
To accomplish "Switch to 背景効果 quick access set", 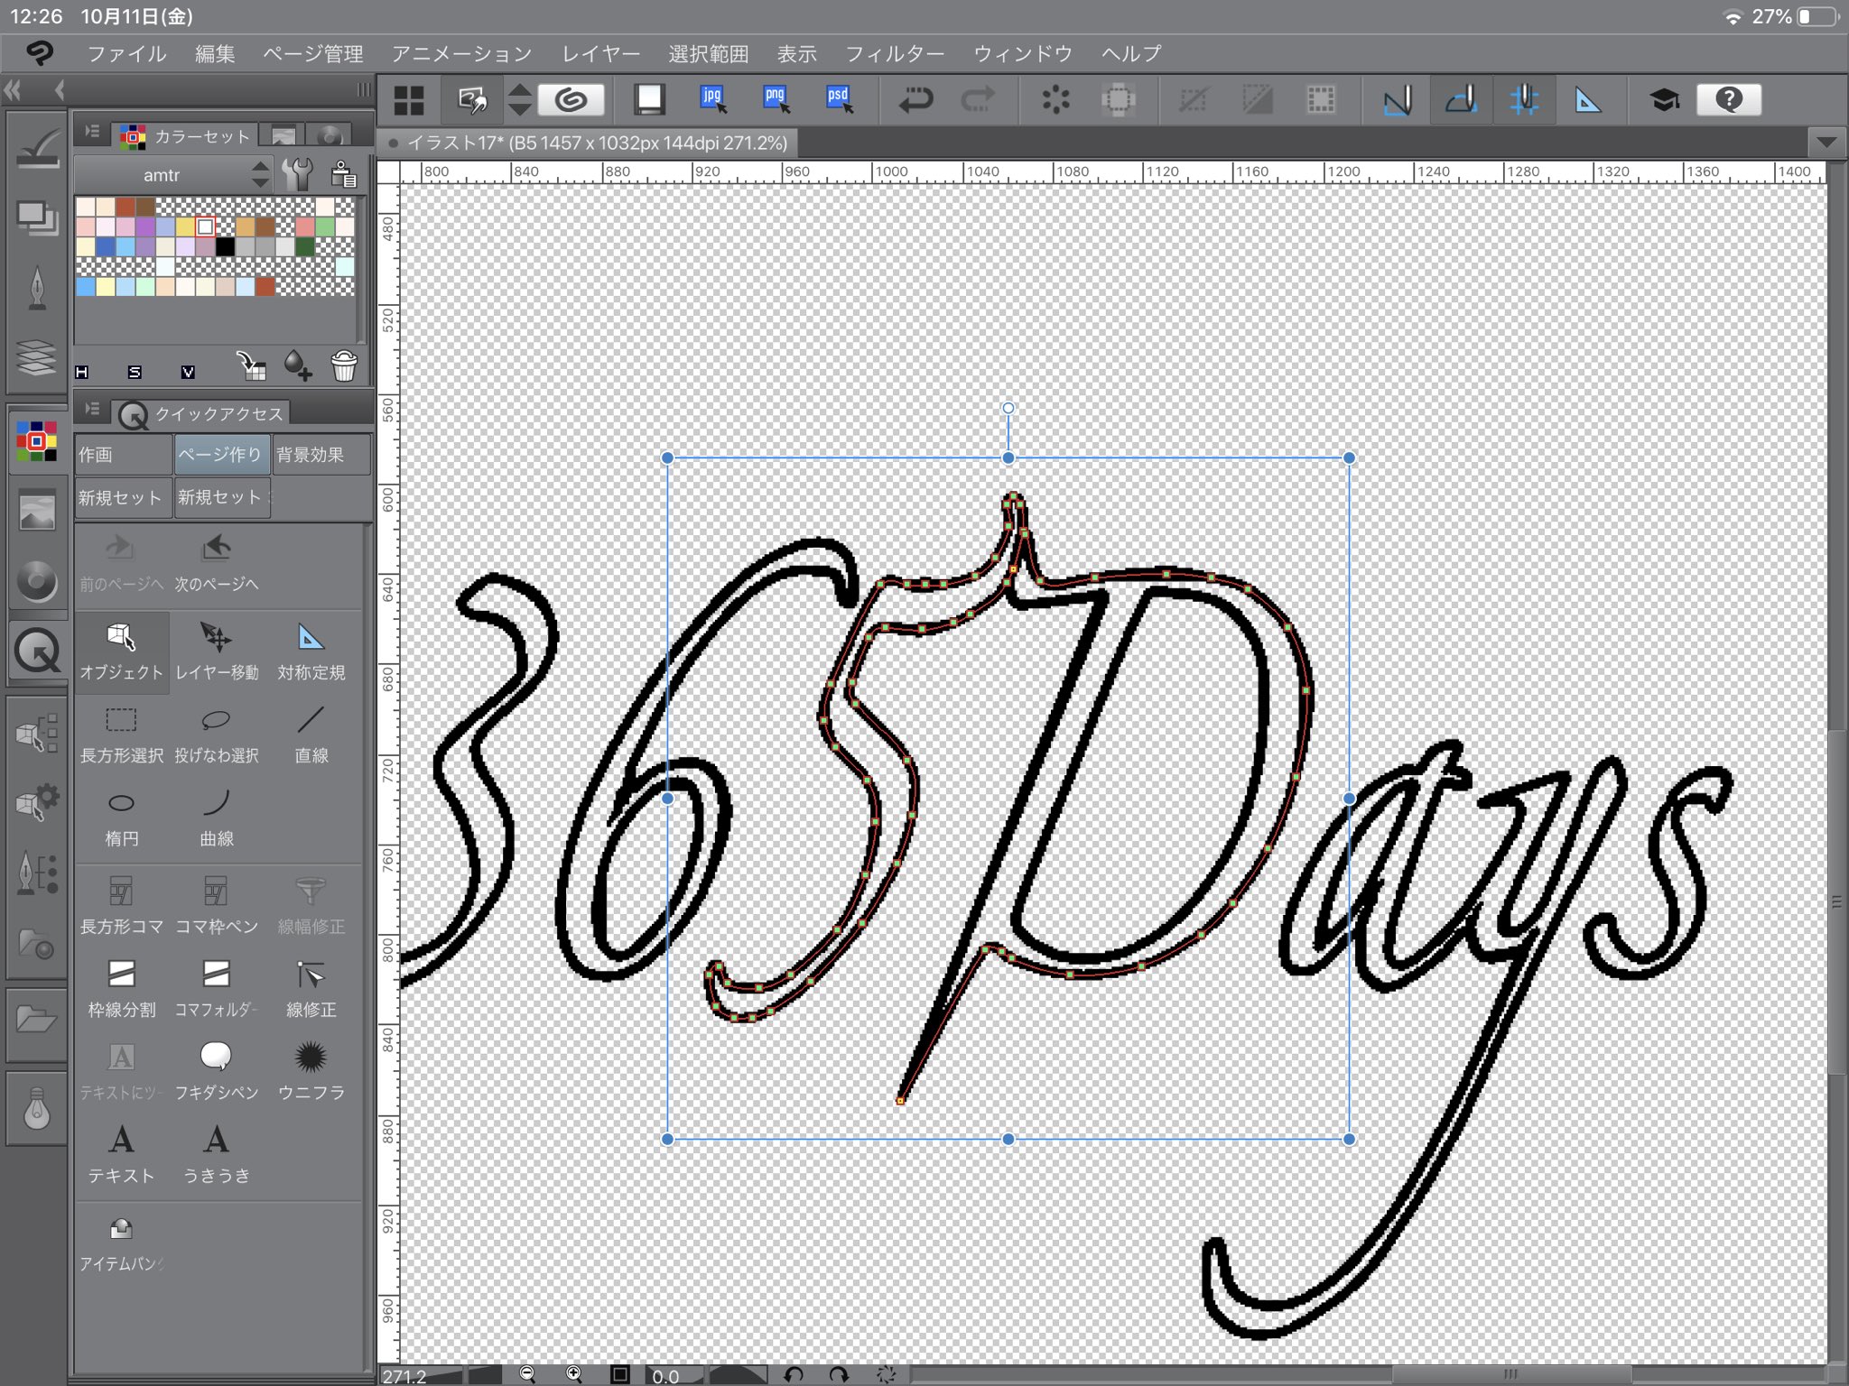I will [x=321, y=454].
